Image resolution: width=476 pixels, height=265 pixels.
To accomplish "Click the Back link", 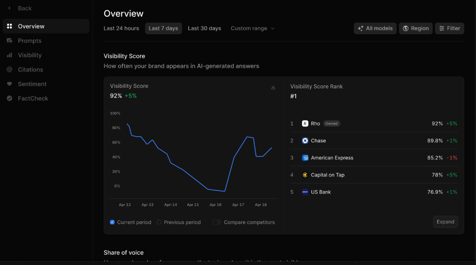I will click(x=24, y=8).
